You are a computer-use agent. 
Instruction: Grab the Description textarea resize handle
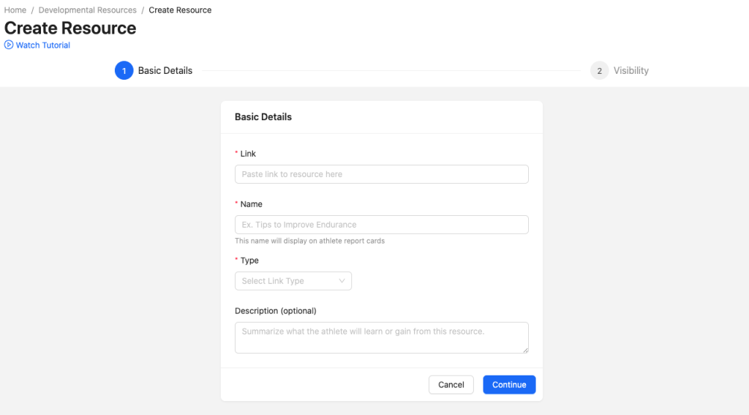click(x=524, y=350)
